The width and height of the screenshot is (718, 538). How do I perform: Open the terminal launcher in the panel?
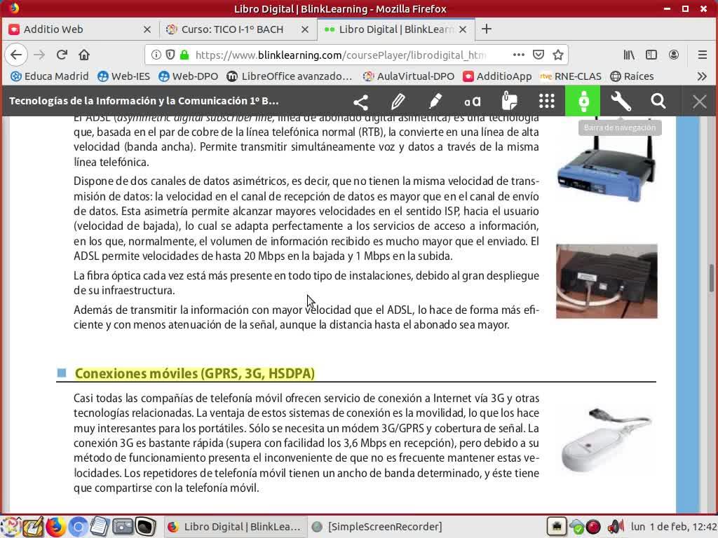click(x=145, y=527)
